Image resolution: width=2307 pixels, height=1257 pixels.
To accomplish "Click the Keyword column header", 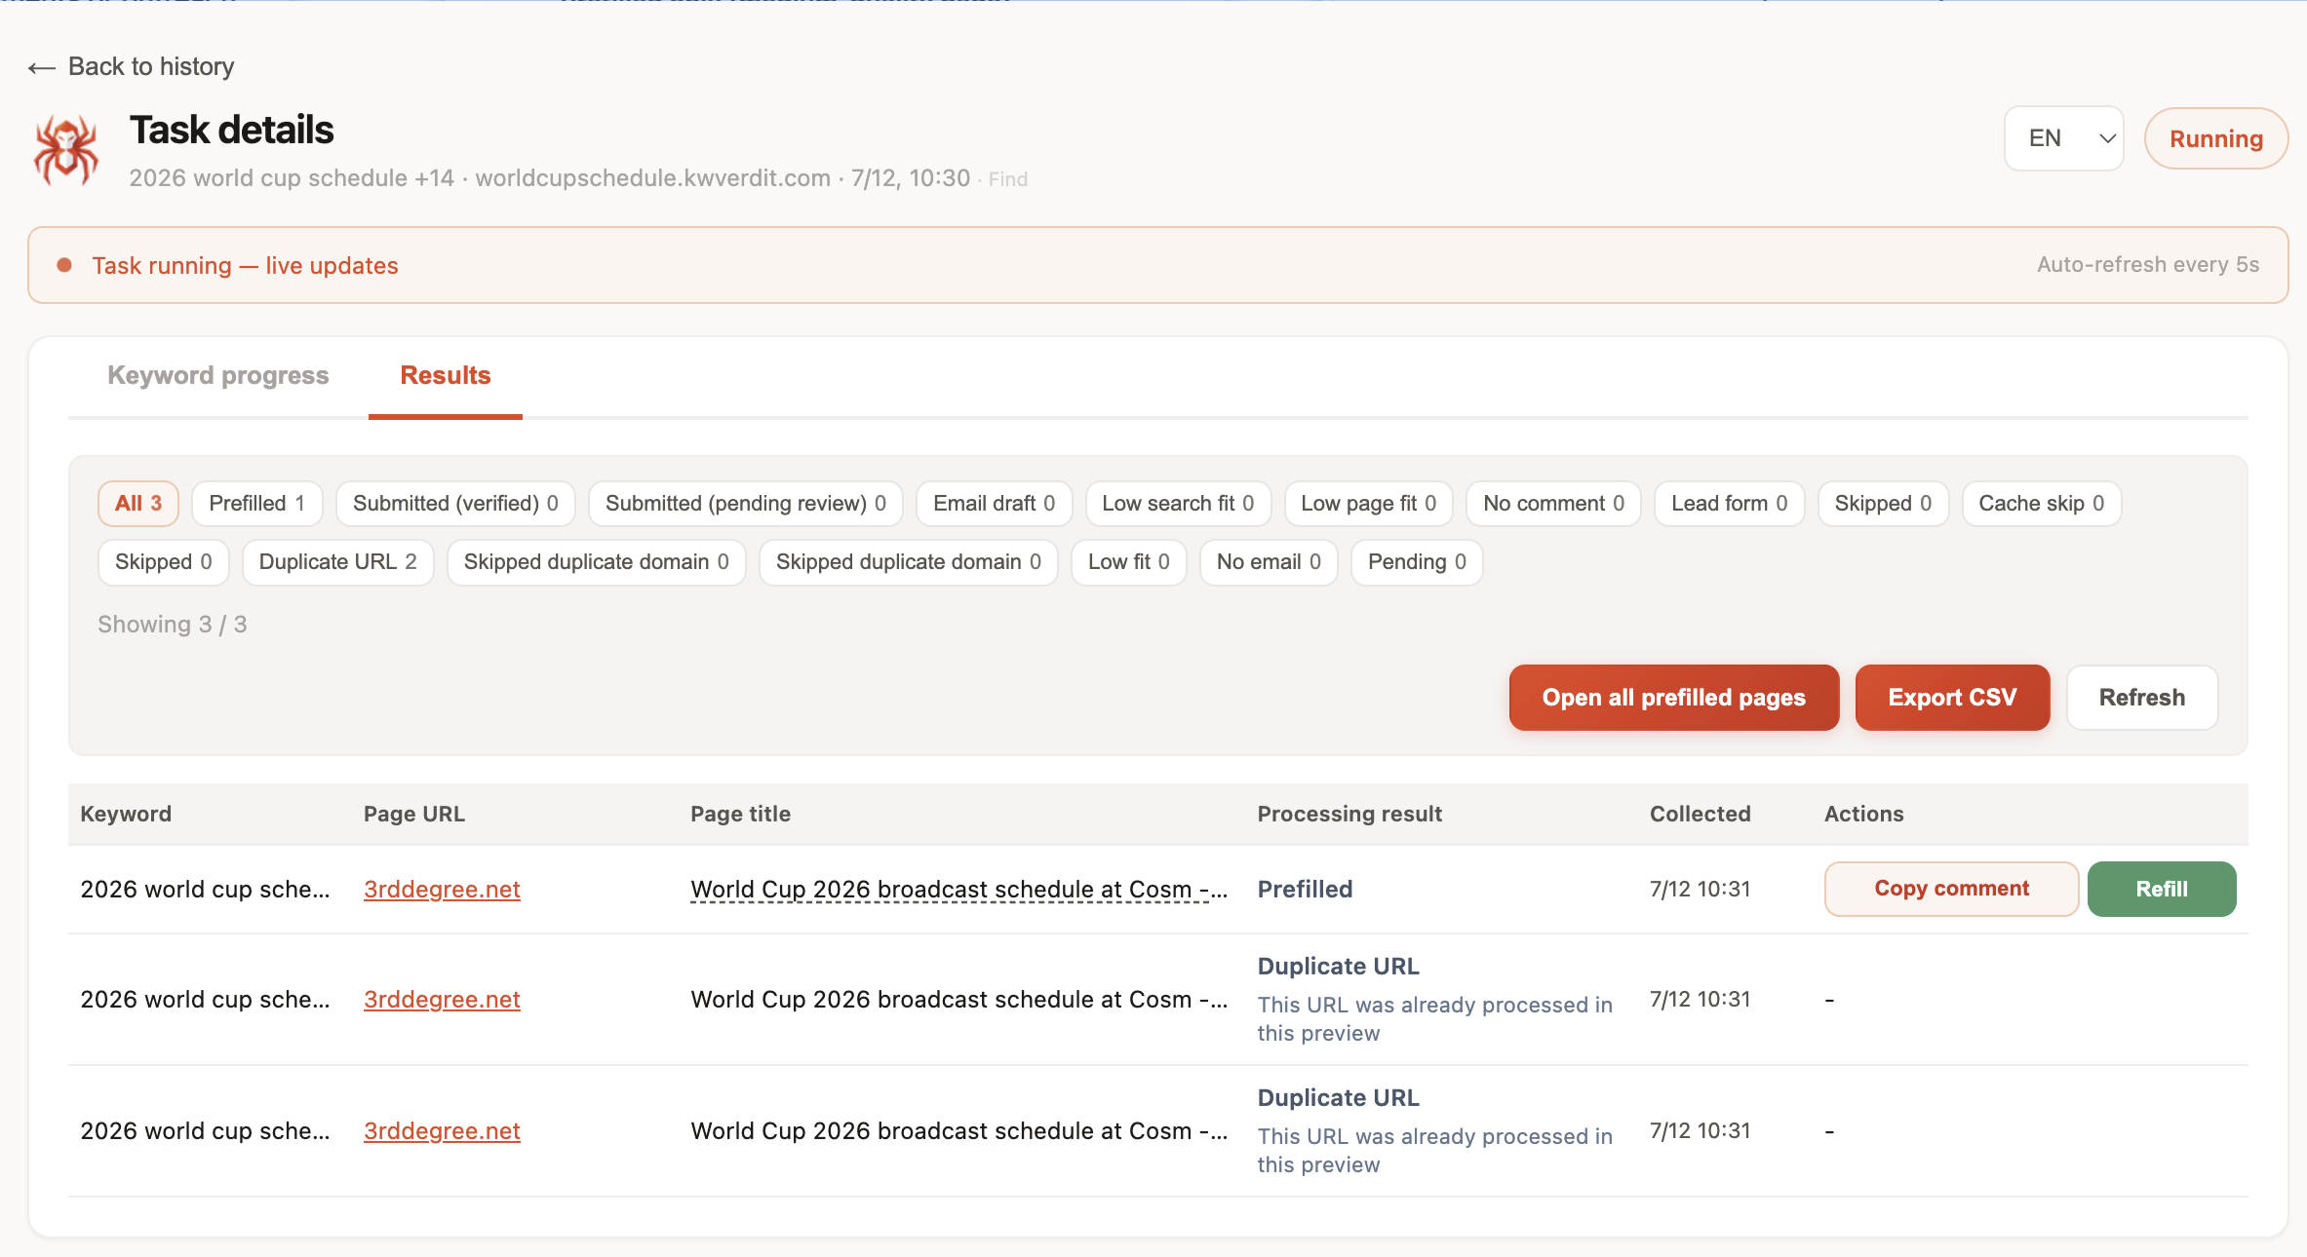I will pos(126,814).
